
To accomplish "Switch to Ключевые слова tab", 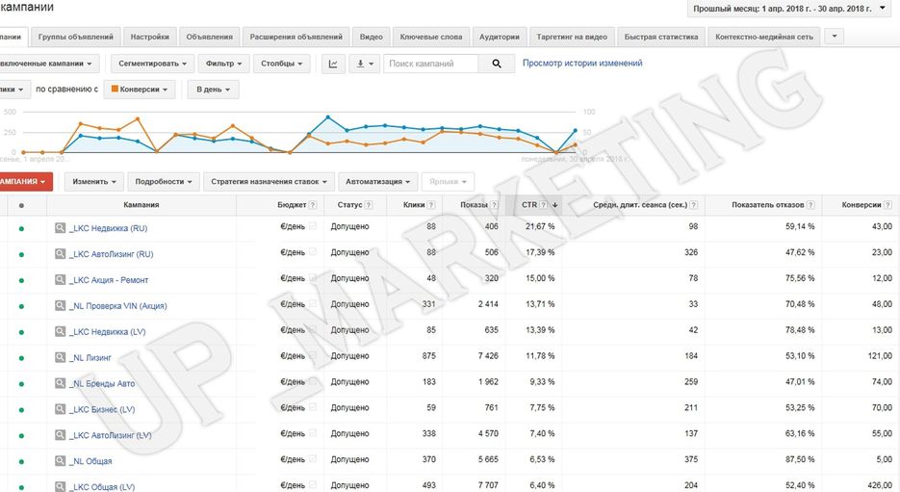I will tap(431, 37).
